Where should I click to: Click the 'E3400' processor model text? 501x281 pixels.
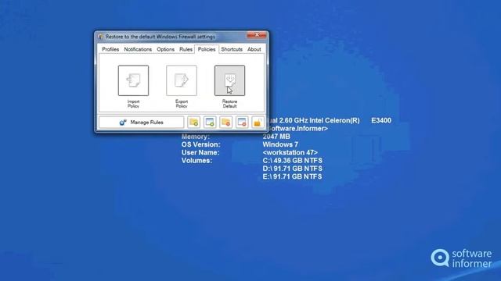[x=381, y=120]
